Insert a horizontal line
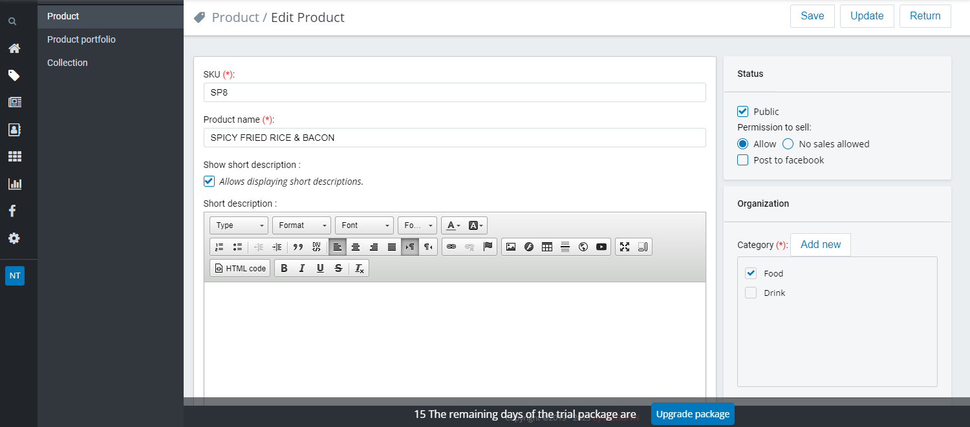Screen dimensions: 970x427 pos(565,247)
